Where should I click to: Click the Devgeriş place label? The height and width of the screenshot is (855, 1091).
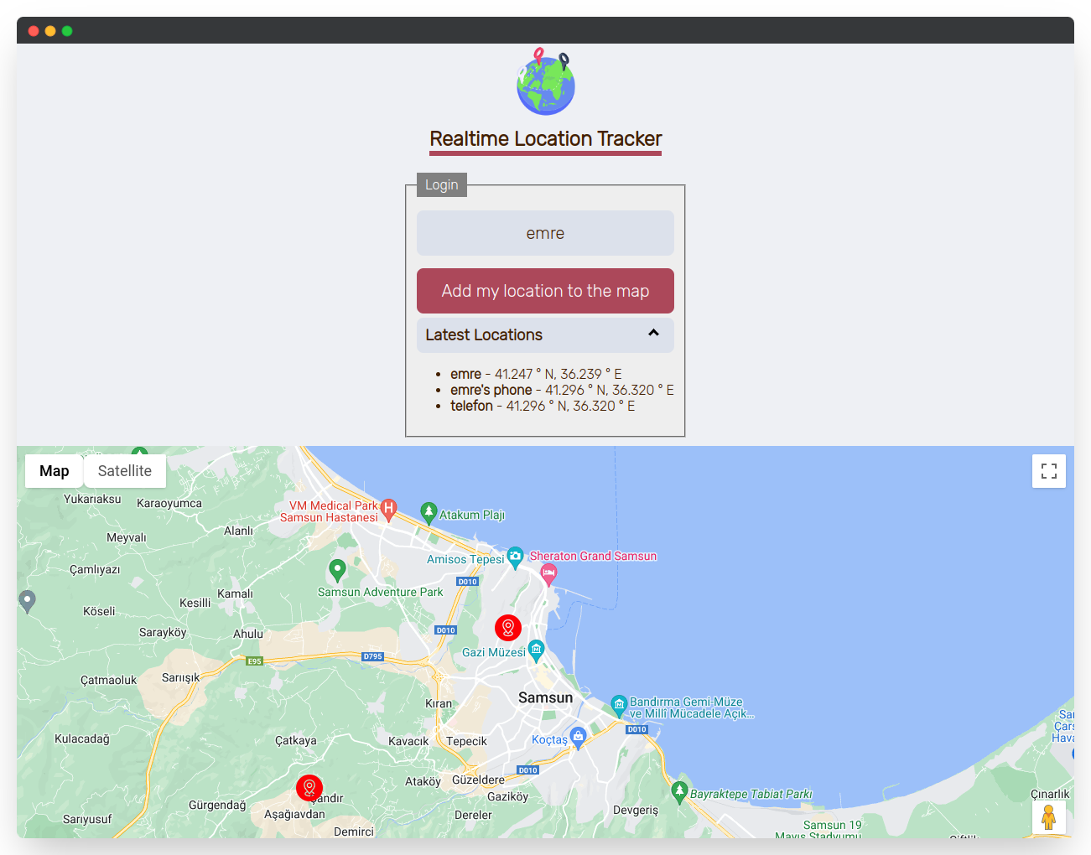click(636, 810)
